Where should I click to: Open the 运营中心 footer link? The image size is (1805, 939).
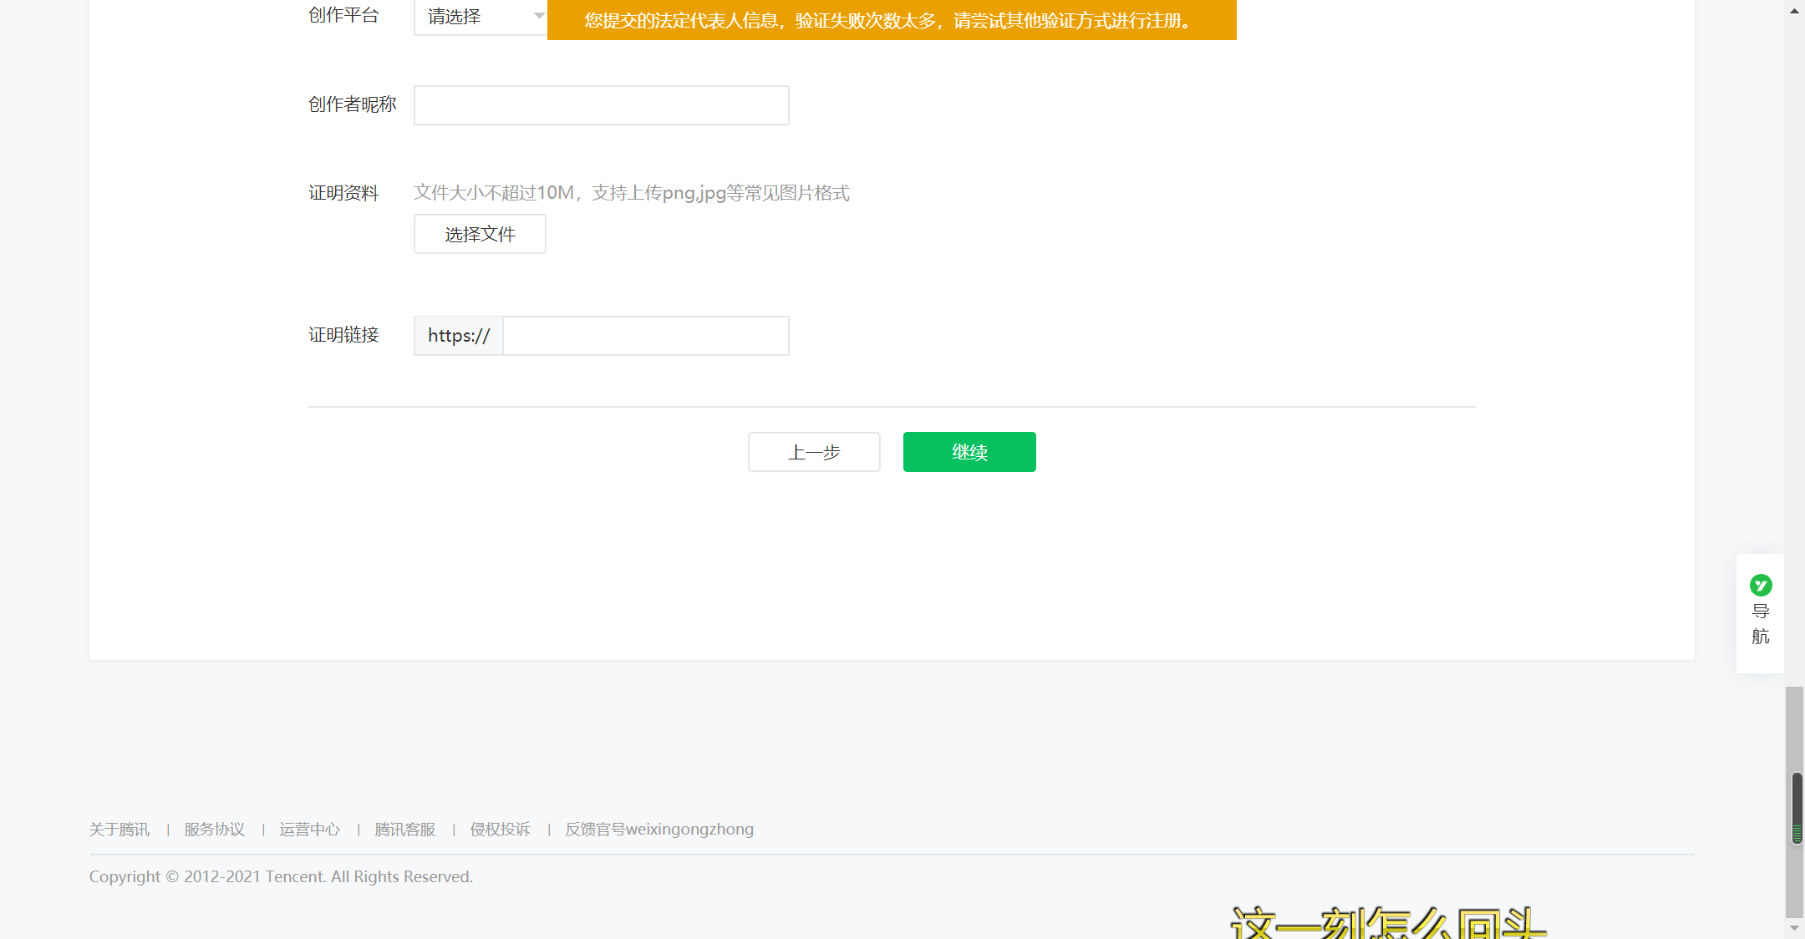coord(310,830)
